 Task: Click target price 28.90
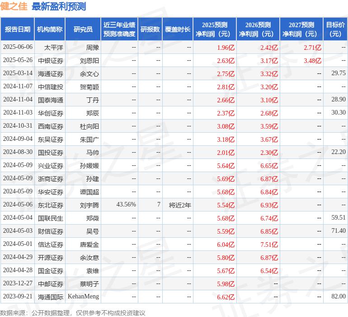click(x=339, y=100)
